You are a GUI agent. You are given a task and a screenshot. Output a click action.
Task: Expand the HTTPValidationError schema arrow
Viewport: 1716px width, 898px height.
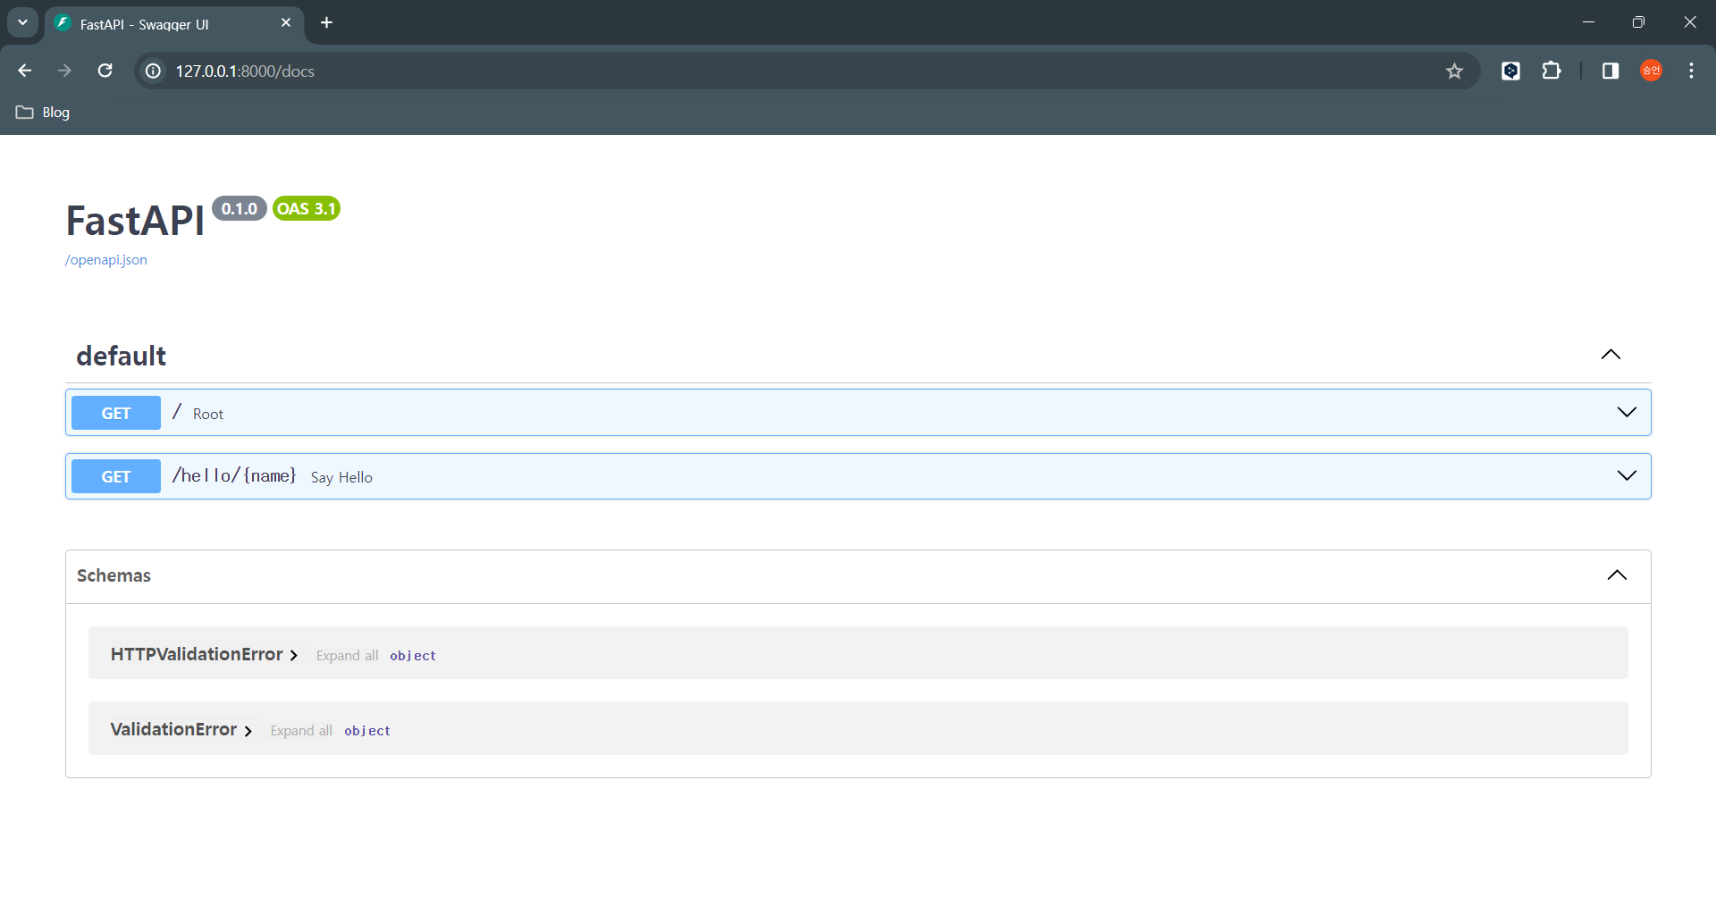pos(293,656)
